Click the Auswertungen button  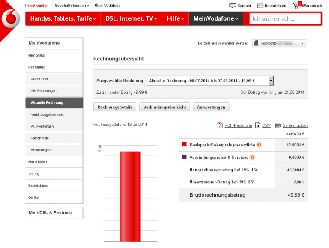(x=211, y=107)
